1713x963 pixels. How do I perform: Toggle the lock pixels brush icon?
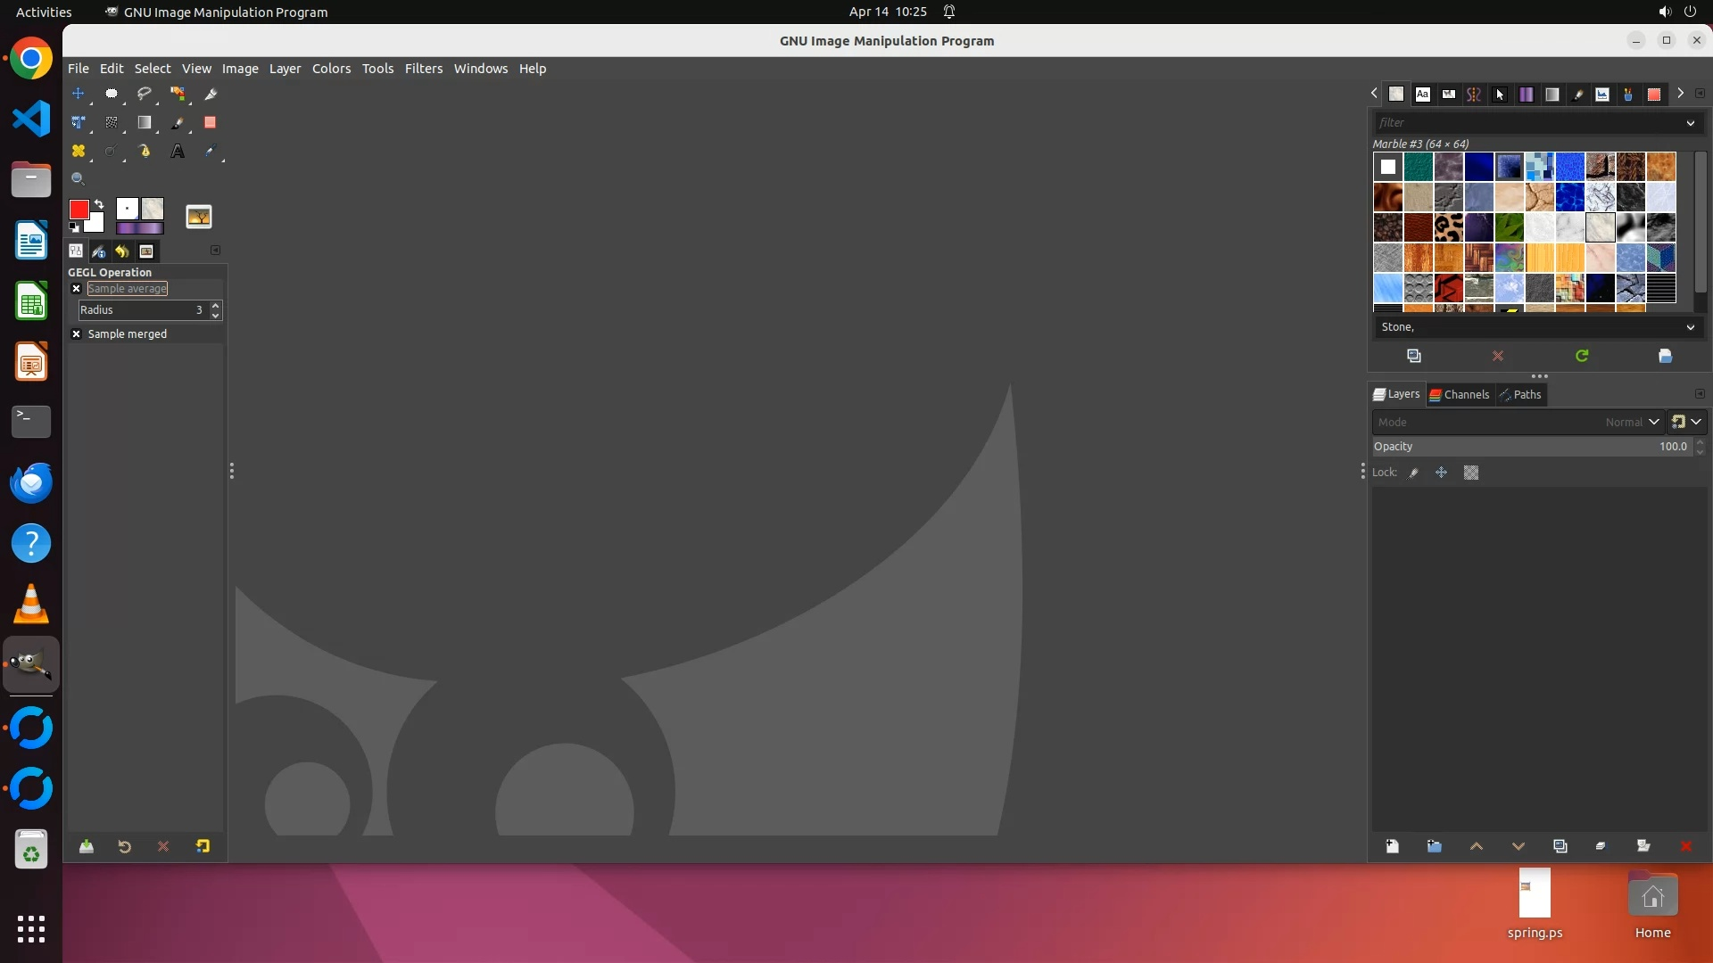[x=1414, y=473]
